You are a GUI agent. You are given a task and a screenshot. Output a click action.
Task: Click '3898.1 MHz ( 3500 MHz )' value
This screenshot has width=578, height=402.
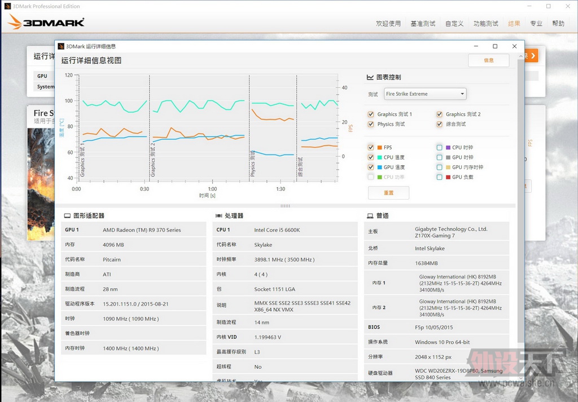tap(284, 259)
